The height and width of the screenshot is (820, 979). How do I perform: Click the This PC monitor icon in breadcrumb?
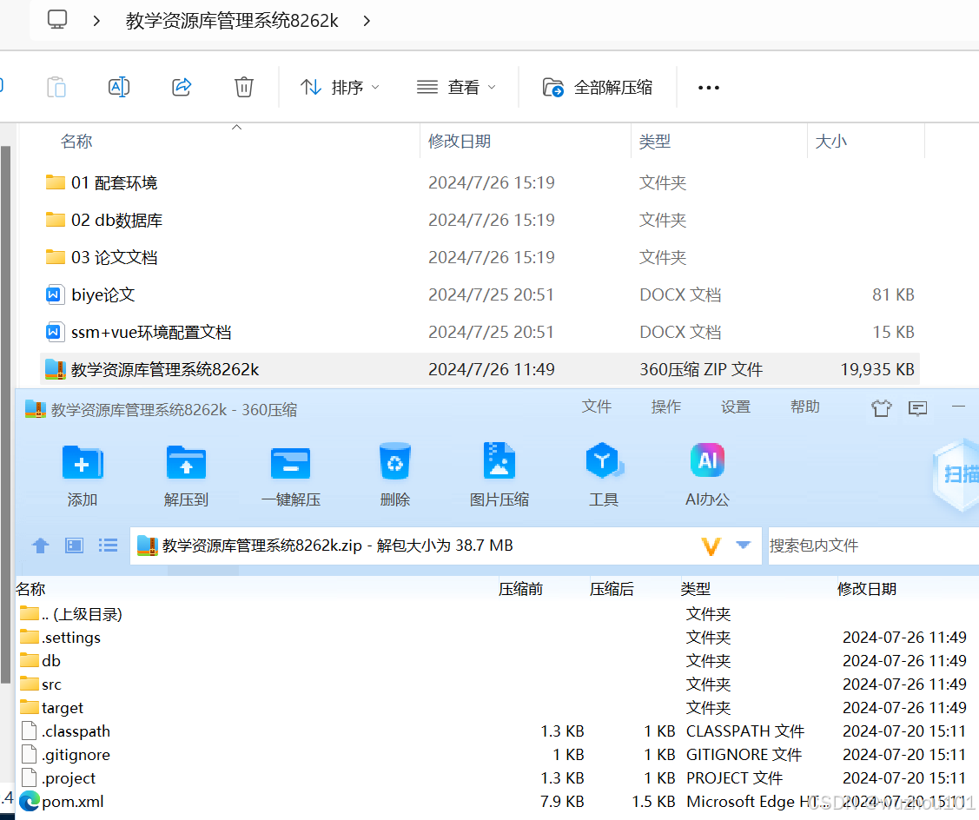click(x=56, y=20)
